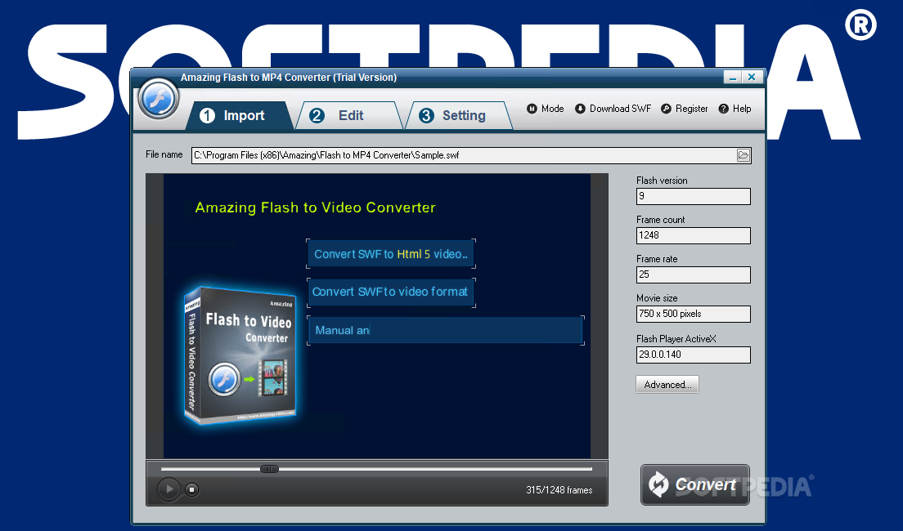Select the Import tab
Image resolution: width=903 pixels, height=531 pixels.
237,114
